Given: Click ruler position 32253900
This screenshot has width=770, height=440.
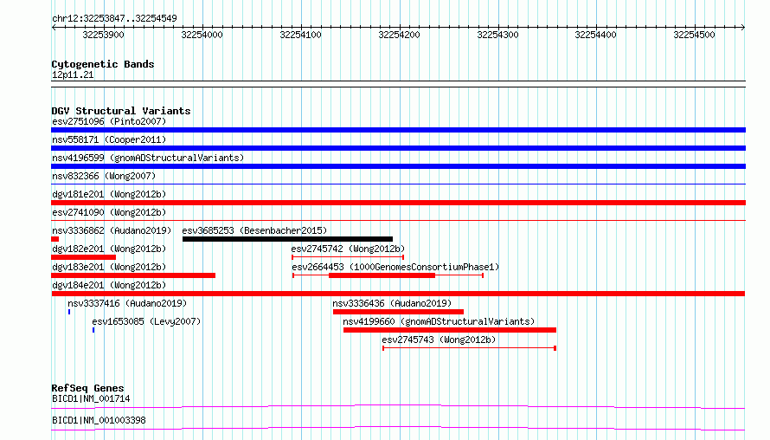Looking at the screenshot, I should [x=103, y=35].
